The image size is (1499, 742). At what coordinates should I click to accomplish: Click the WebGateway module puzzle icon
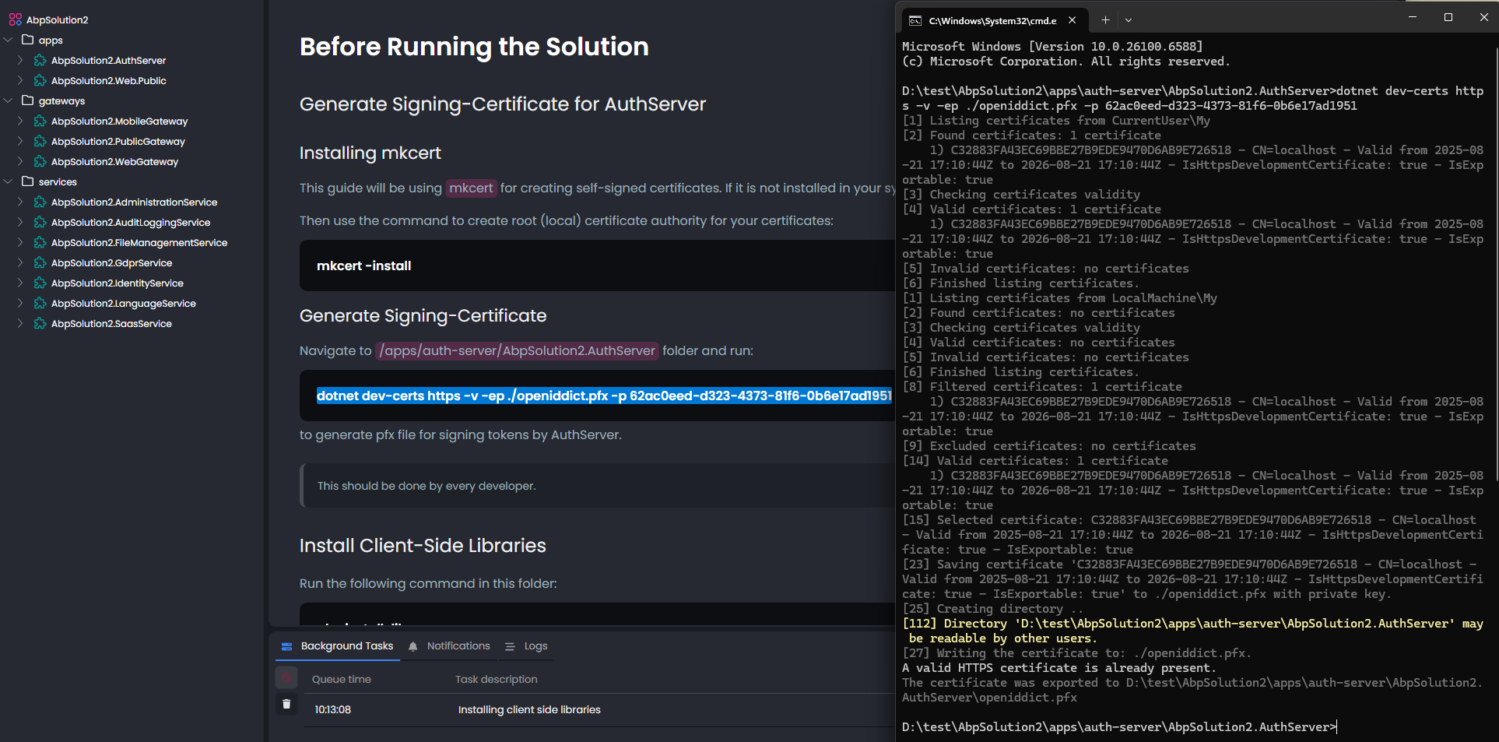(x=40, y=161)
